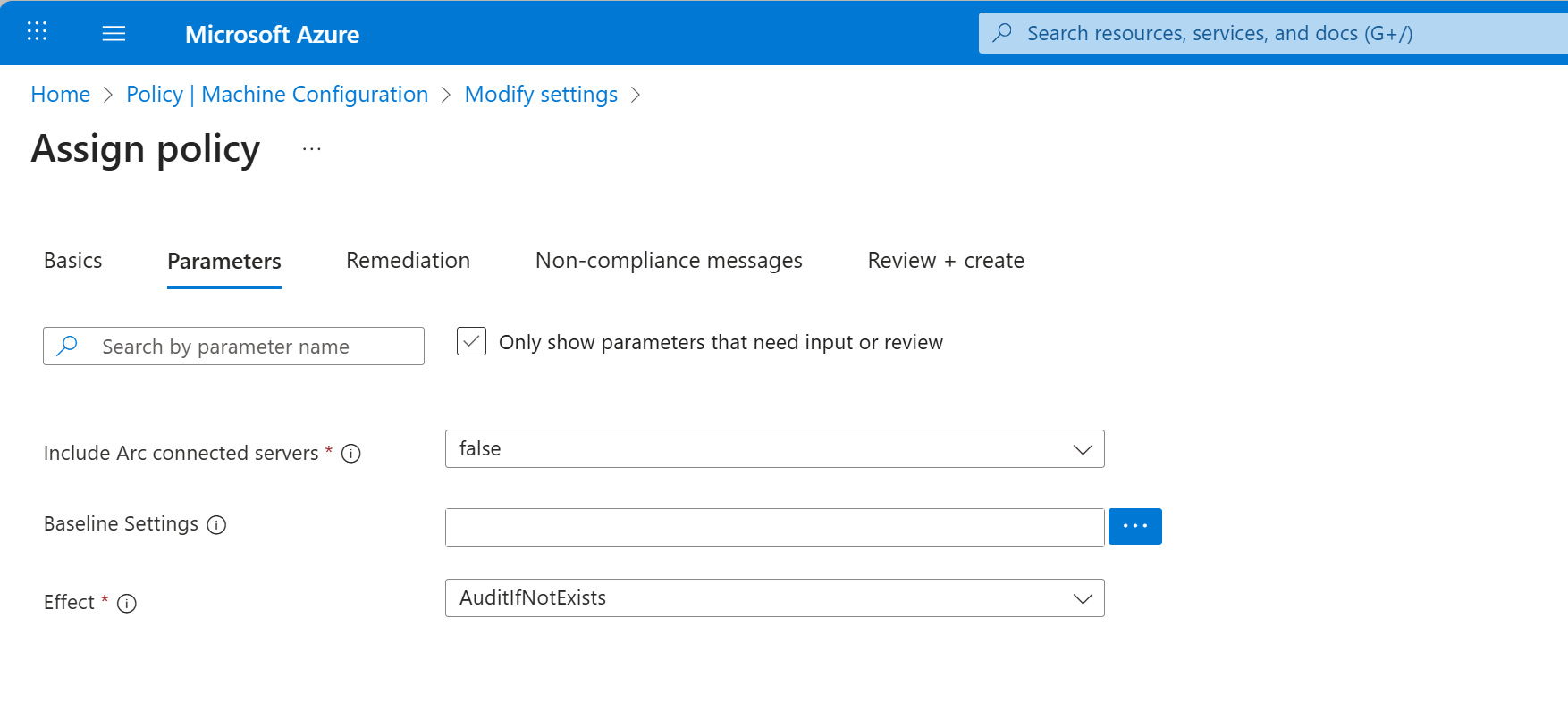Image resolution: width=1568 pixels, height=727 pixels.
Task: Click the ellipsis next to Assign policy title
Action: click(311, 149)
